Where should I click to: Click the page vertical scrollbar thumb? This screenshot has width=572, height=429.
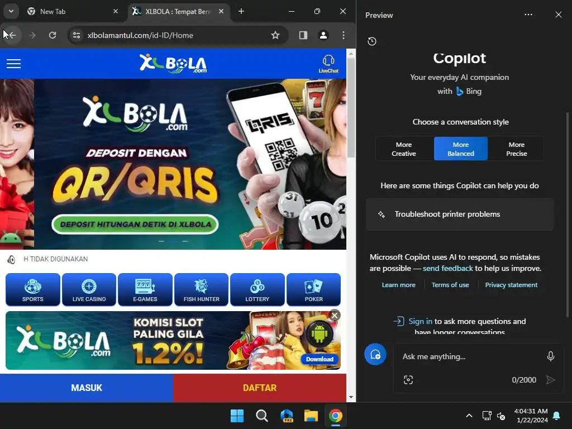click(351, 108)
